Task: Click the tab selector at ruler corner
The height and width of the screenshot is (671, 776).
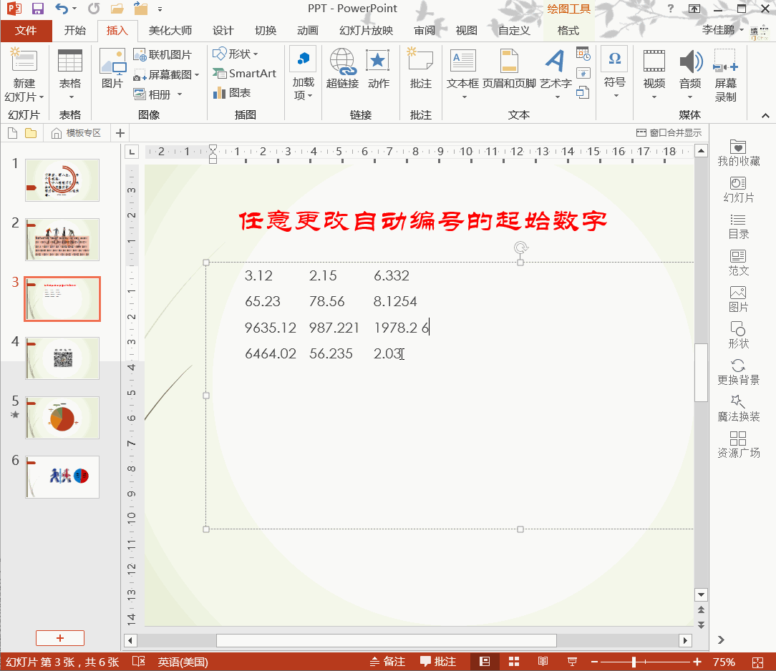Action: tap(131, 152)
